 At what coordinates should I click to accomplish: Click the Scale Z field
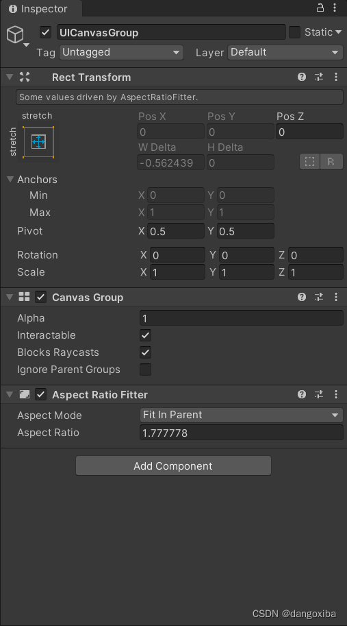tap(316, 272)
